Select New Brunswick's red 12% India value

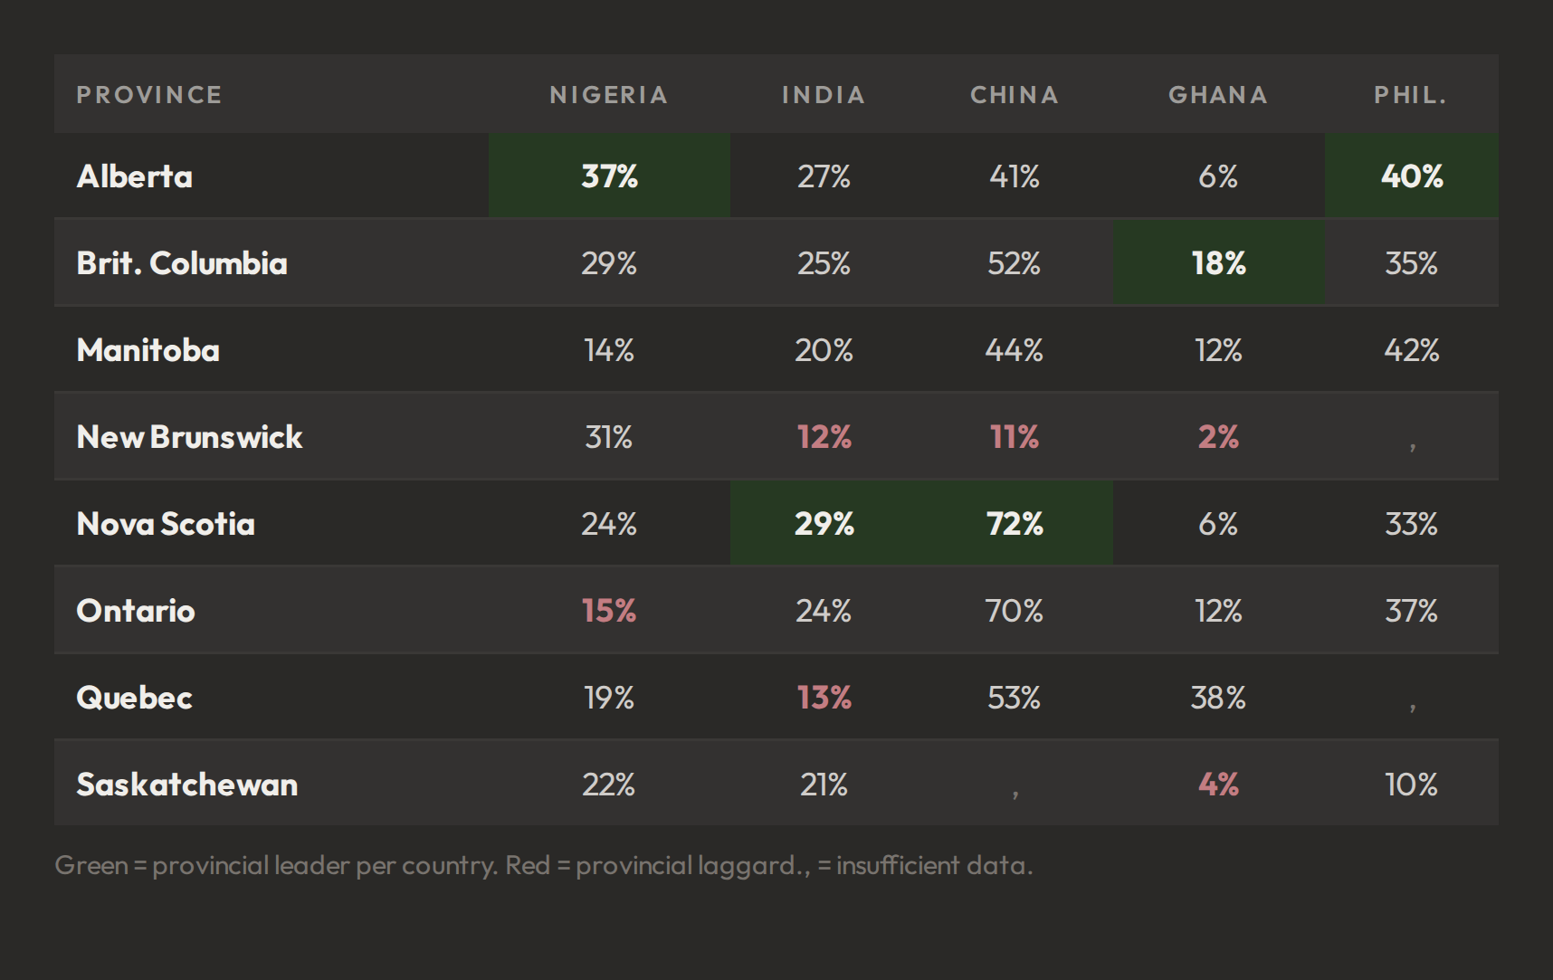824,437
